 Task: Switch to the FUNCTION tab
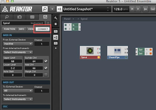(x=10, y=29)
